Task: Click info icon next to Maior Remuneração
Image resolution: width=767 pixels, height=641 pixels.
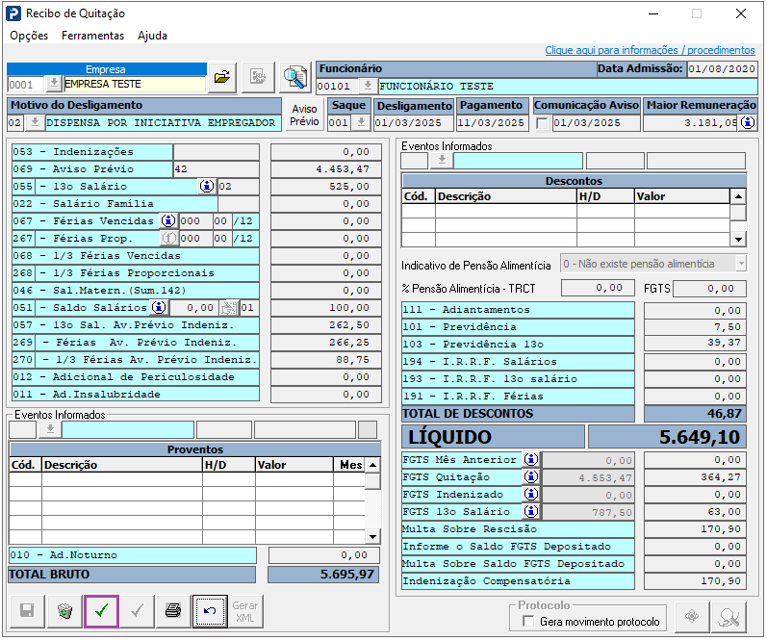Action: click(x=748, y=123)
